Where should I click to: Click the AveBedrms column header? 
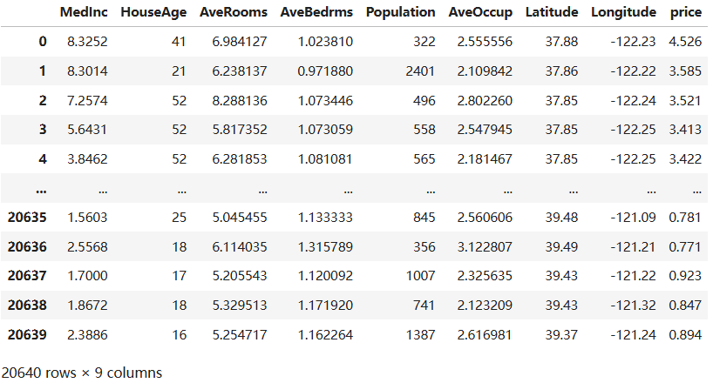coord(316,13)
